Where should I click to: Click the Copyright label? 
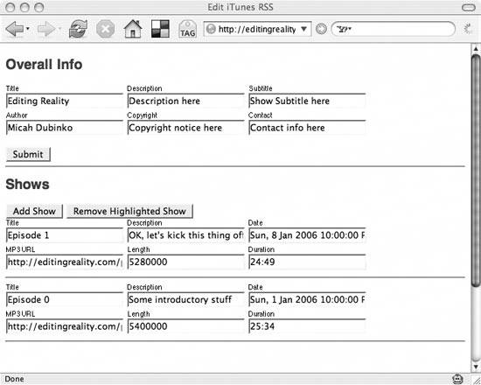tap(142, 115)
